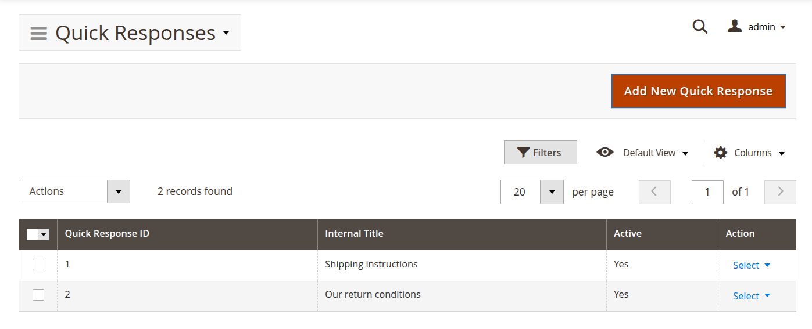Check the Shipping instructions row checkbox
Viewport: 812px width, 329px height.
pyautogui.click(x=38, y=265)
